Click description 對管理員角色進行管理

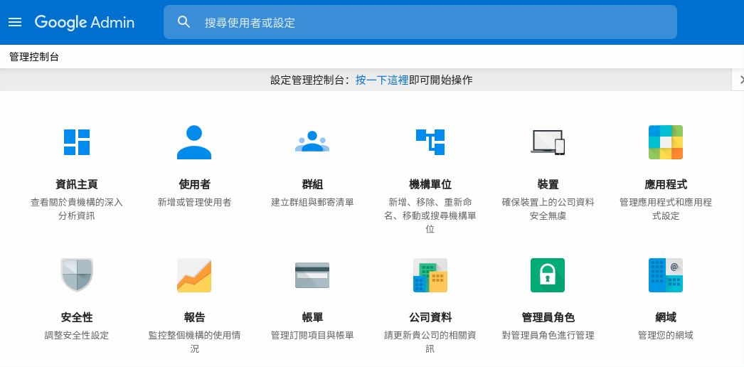[x=548, y=336]
